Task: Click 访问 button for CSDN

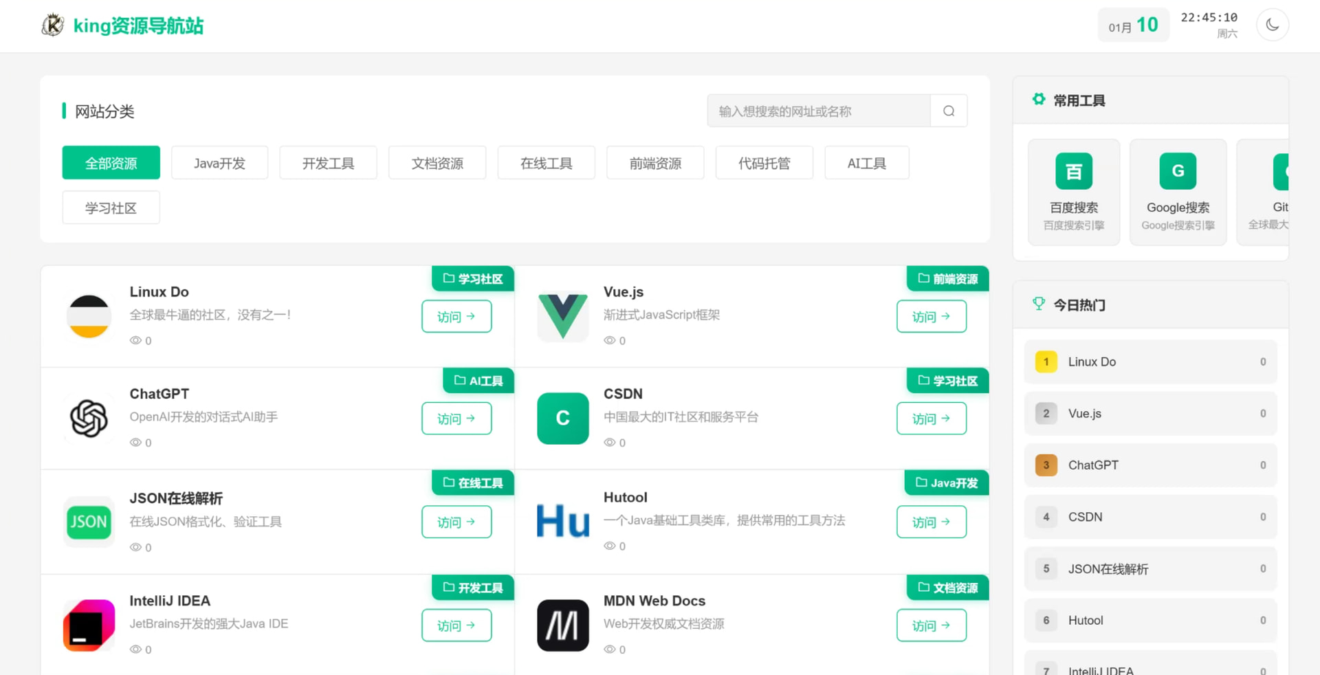Action: tap(932, 418)
